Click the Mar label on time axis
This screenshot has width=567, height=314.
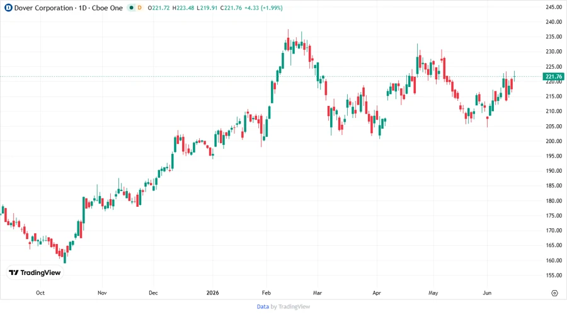[x=318, y=293]
